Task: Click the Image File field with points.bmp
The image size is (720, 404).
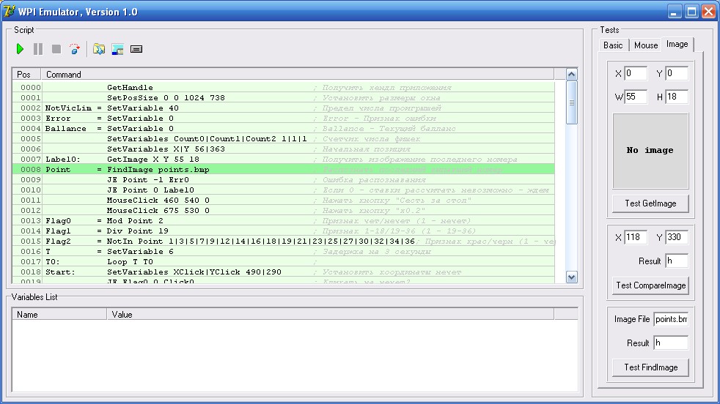Action: click(671, 319)
